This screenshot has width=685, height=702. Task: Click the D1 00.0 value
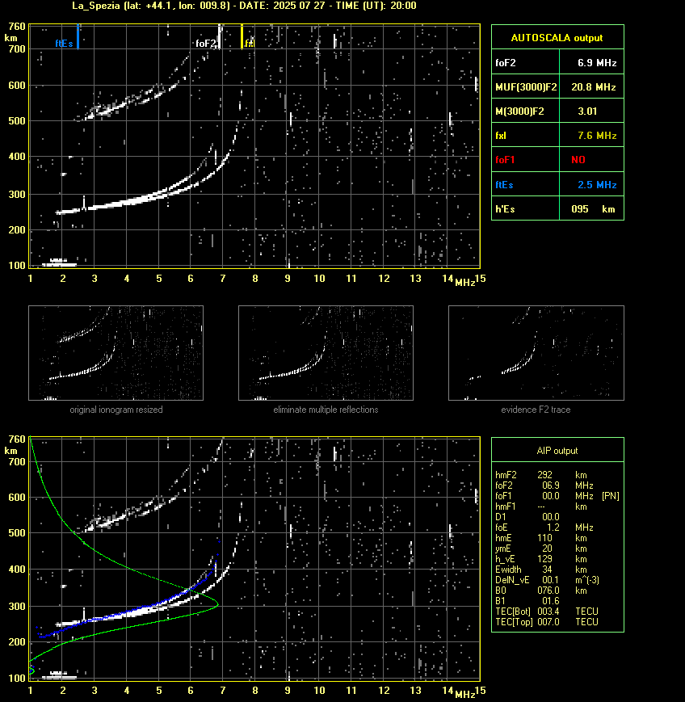pos(551,517)
